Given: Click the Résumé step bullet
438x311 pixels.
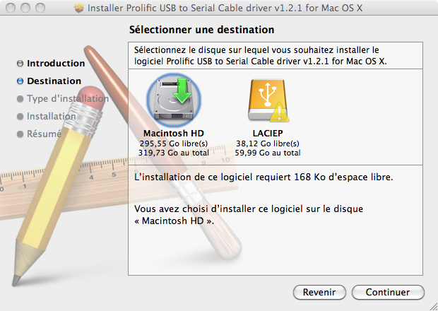Looking at the screenshot, I should [20, 134].
